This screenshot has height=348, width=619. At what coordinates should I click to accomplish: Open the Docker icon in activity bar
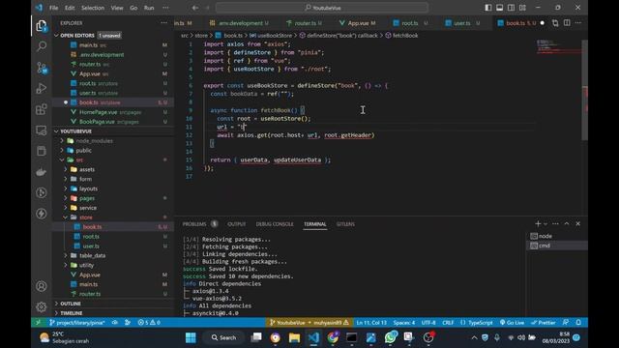pyautogui.click(x=42, y=172)
